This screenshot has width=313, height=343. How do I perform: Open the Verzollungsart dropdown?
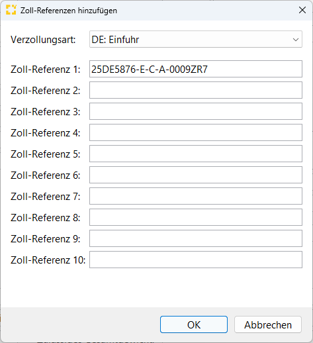coord(196,40)
